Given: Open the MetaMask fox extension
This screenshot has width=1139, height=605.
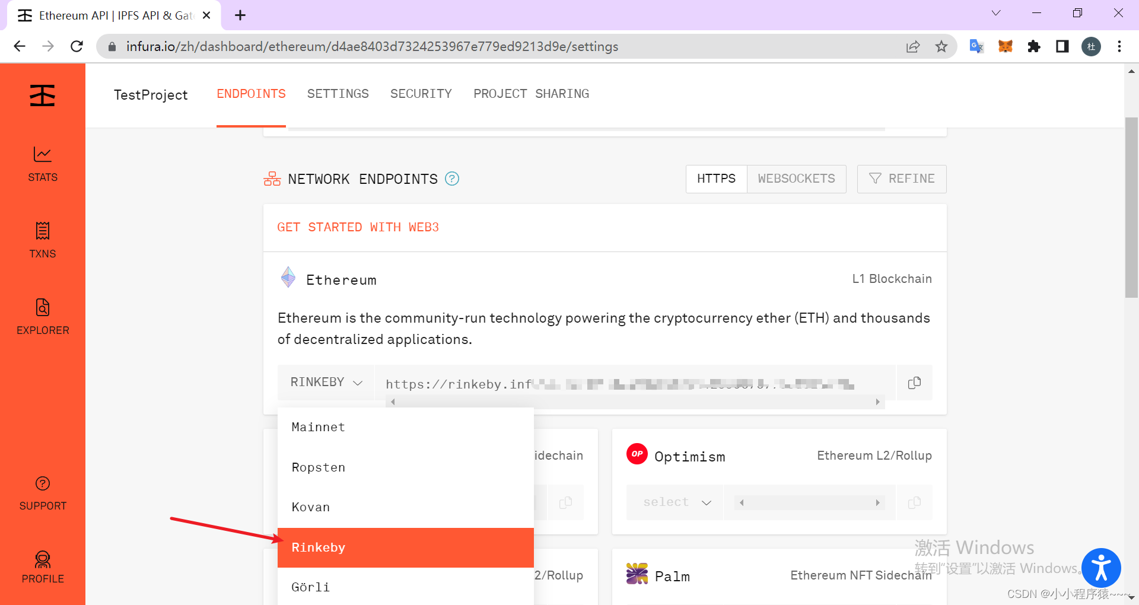Looking at the screenshot, I should click(1005, 46).
